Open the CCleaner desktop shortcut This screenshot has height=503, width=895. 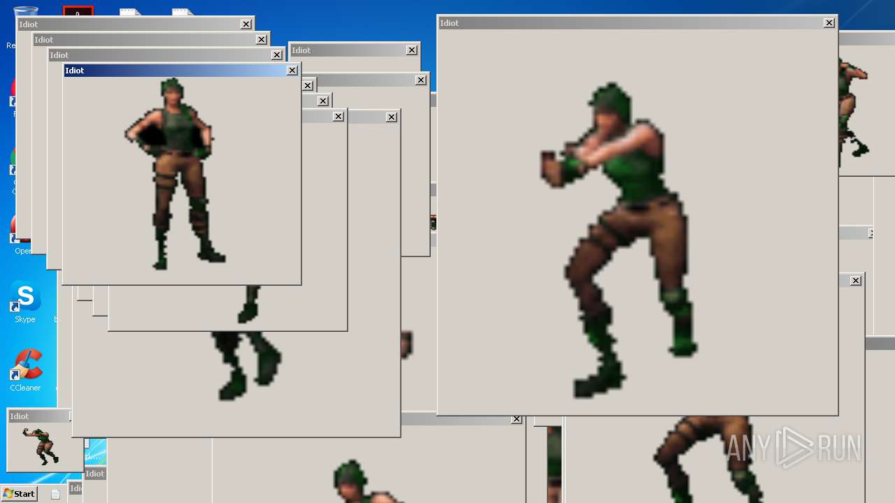coord(25,370)
